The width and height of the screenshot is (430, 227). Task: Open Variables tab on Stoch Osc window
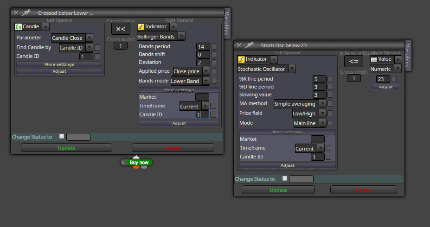[x=408, y=56]
